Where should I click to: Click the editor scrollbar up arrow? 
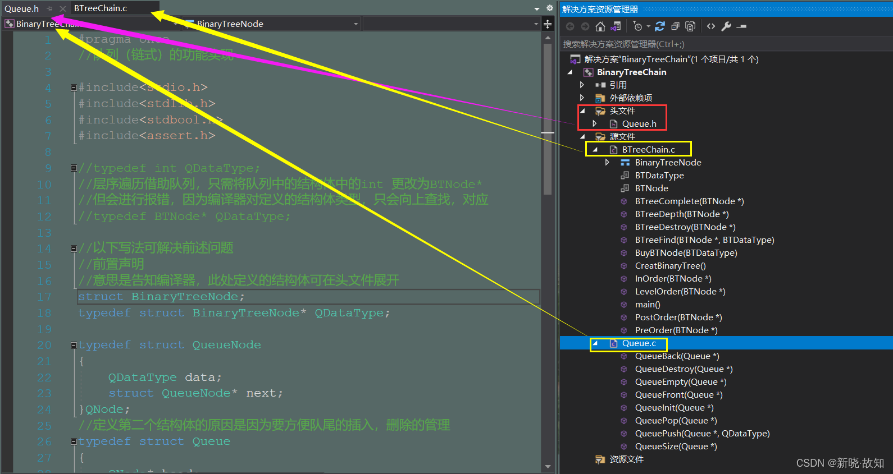click(548, 38)
